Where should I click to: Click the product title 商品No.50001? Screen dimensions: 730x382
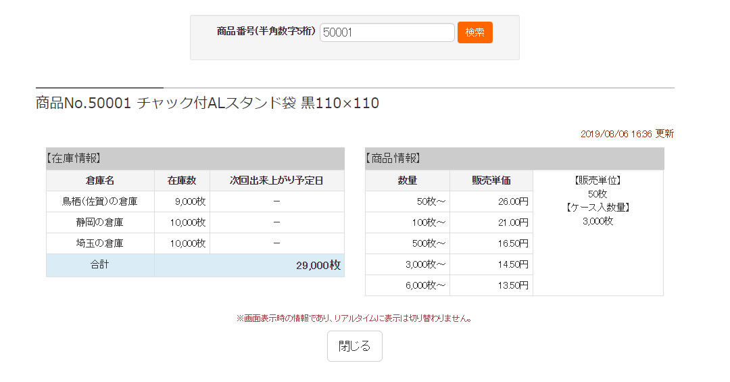click(83, 103)
